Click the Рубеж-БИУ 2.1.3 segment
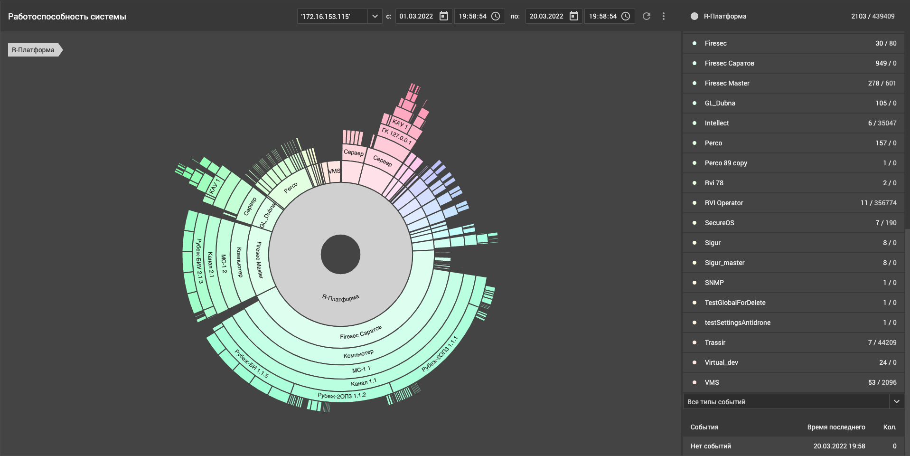This screenshot has height=456, width=910. pyautogui.click(x=200, y=261)
